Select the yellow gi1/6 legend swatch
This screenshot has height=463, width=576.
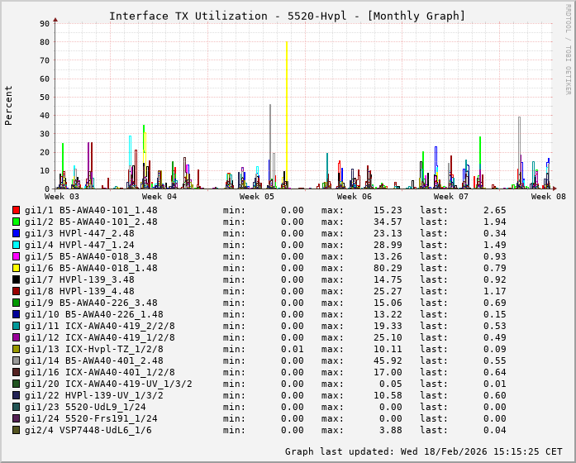tap(17, 268)
